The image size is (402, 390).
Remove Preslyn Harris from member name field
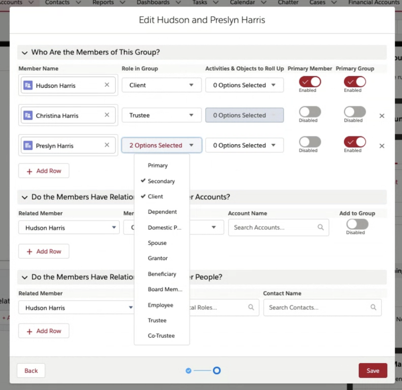[107, 145]
